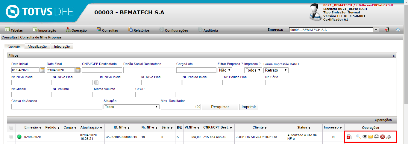This screenshot has width=408, height=144.
Task: Open the PDF icon for NF-e 19
Action: coord(349,137)
